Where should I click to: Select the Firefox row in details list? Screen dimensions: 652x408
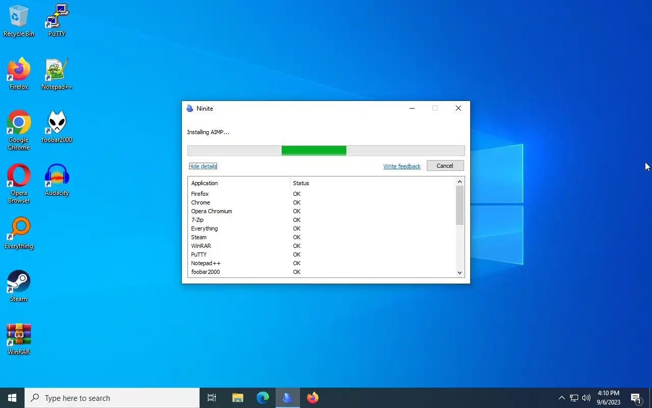pos(321,194)
